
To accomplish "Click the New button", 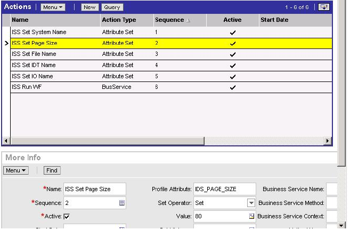I will click(x=89, y=7).
